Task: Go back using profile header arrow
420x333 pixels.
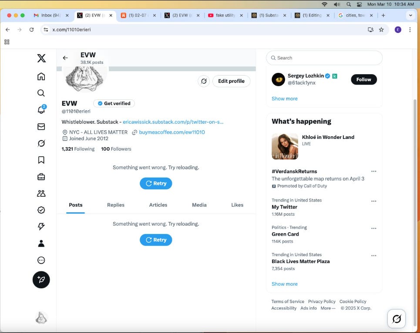Action: tap(65, 58)
